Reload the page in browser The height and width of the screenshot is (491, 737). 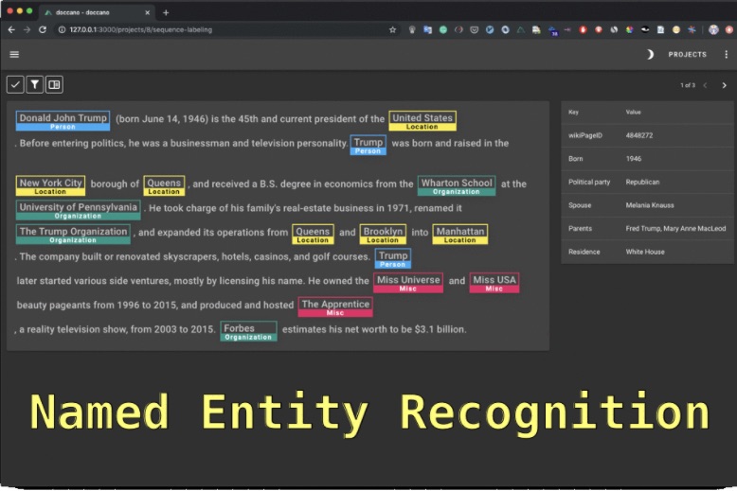[x=43, y=29]
